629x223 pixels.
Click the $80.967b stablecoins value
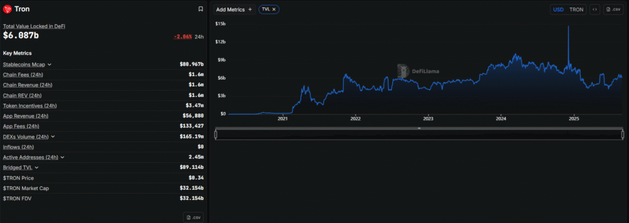pos(192,64)
